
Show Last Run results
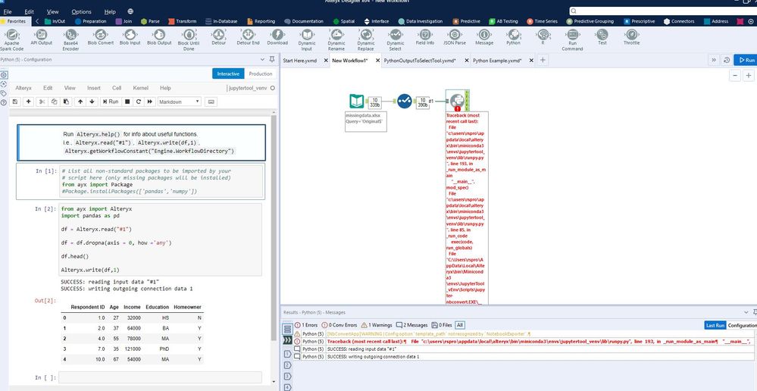(715, 325)
